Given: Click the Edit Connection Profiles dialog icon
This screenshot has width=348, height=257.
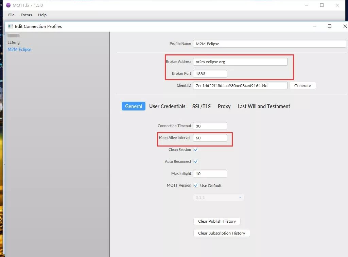Looking at the screenshot, I should coord(10,26).
